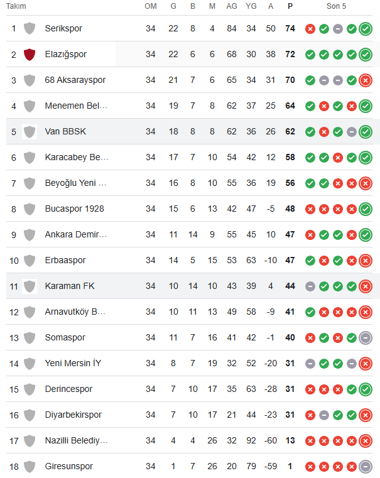Click Nazilli Belediy's circled red loss icon
380x478 pixels.
click(x=366, y=441)
